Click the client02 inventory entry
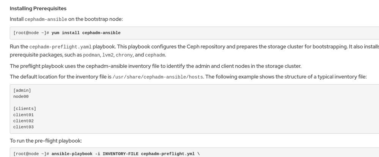The image size is (379, 157). (24, 121)
